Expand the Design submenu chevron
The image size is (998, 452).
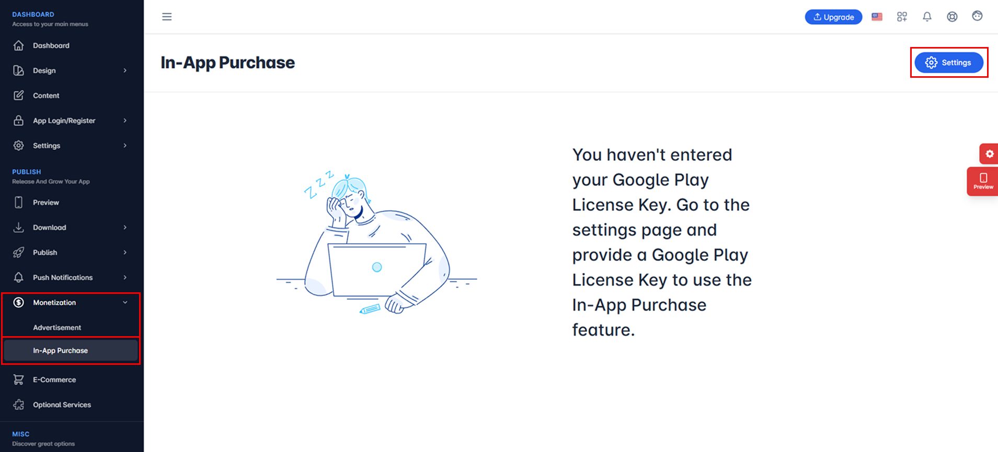(125, 70)
